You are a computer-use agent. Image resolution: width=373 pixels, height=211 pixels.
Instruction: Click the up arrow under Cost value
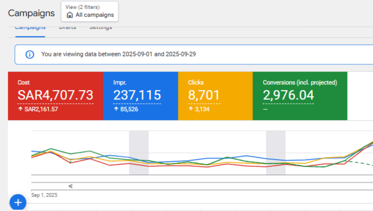click(20, 109)
